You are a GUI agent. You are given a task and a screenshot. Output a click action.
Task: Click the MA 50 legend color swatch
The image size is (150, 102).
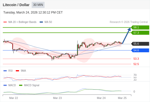click(41, 22)
